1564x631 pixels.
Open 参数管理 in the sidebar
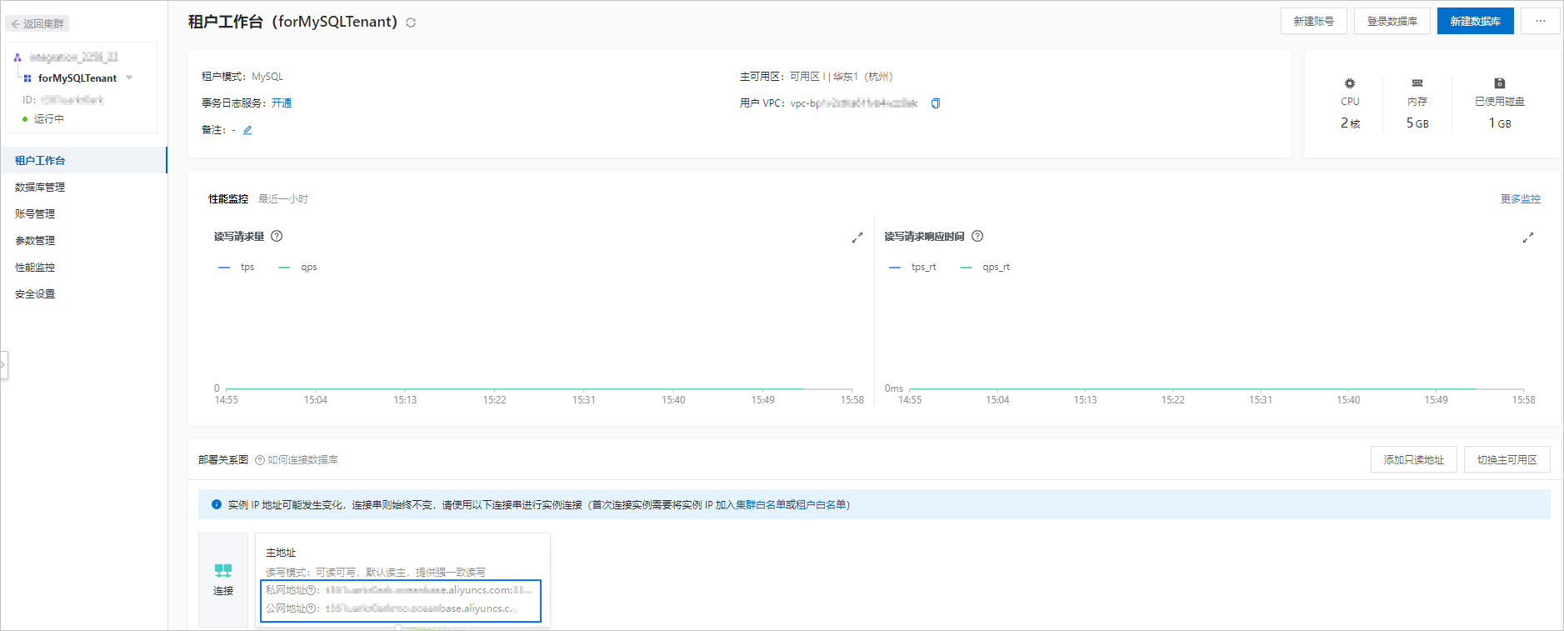point(83,240)
